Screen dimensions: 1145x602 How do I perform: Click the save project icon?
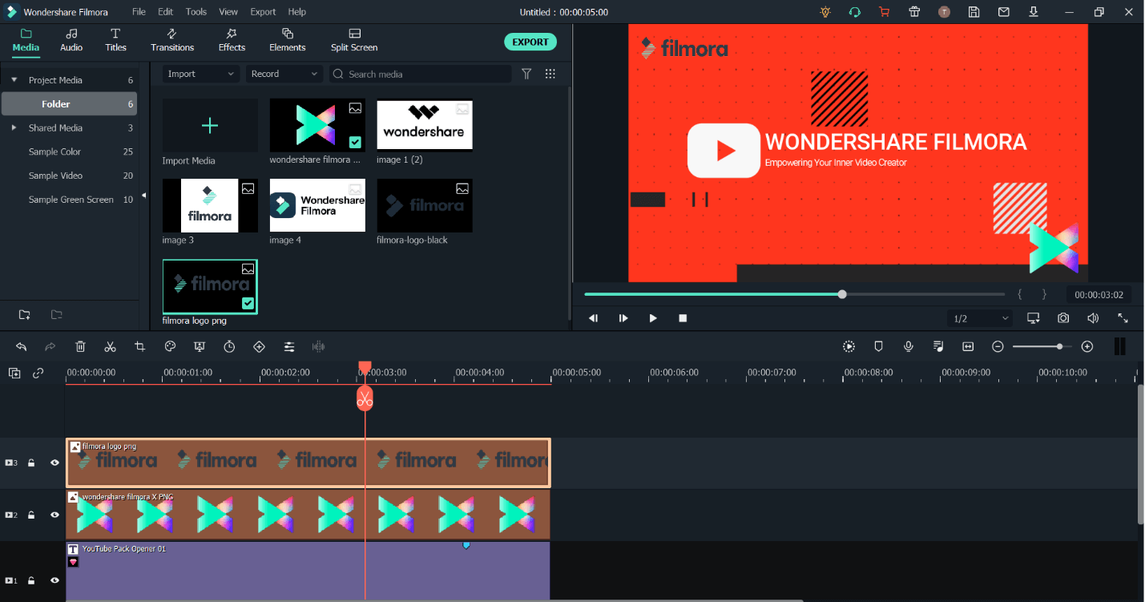974,12
